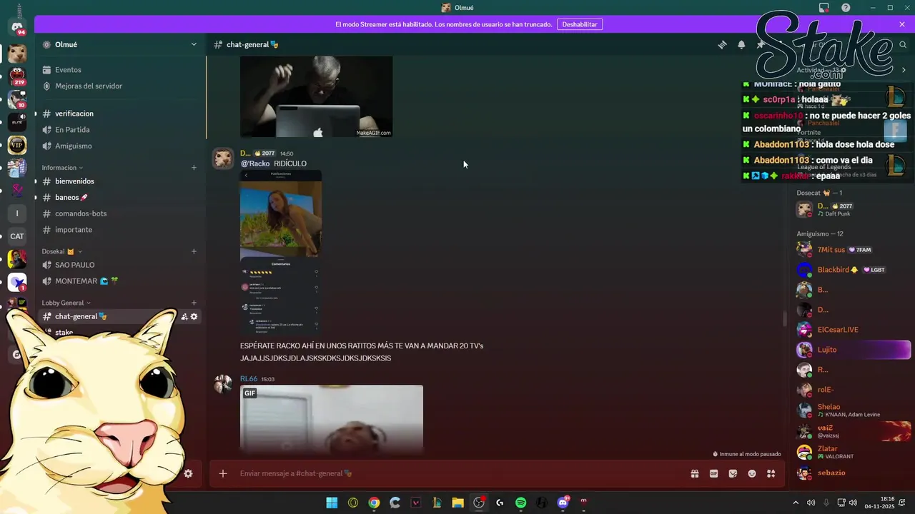Select the baneos channel
915x514 pixels.
[x=120, y=197]
